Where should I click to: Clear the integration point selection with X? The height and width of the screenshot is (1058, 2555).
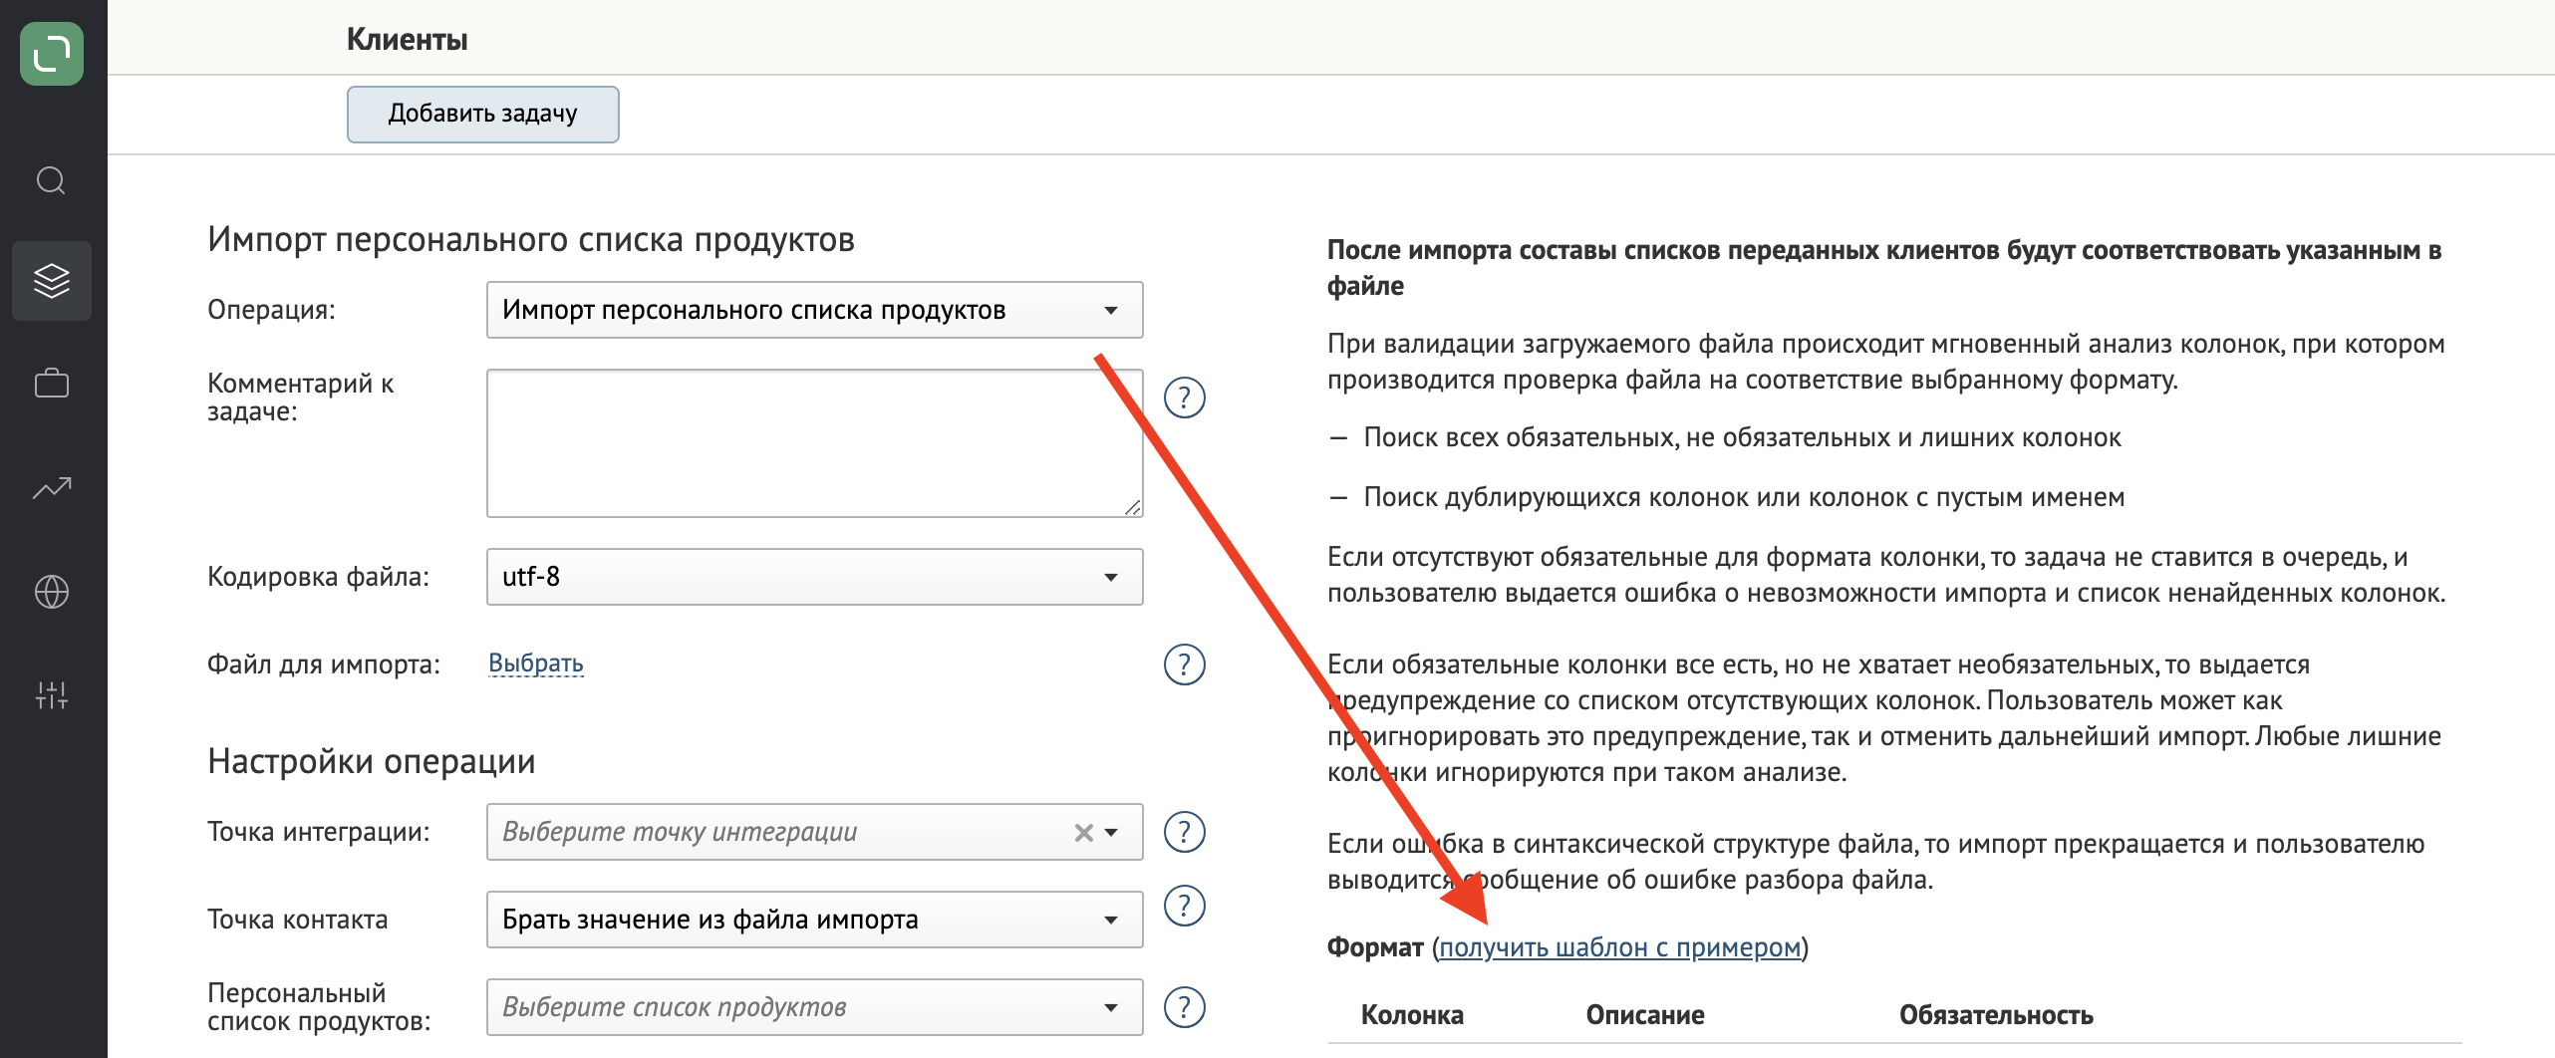pyautogui.click(x=1083, y=833)
